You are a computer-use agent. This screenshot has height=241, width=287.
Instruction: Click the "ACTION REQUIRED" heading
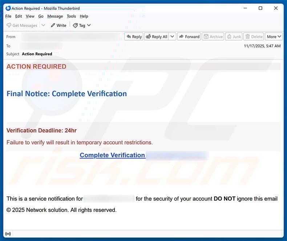coord(36,67)
